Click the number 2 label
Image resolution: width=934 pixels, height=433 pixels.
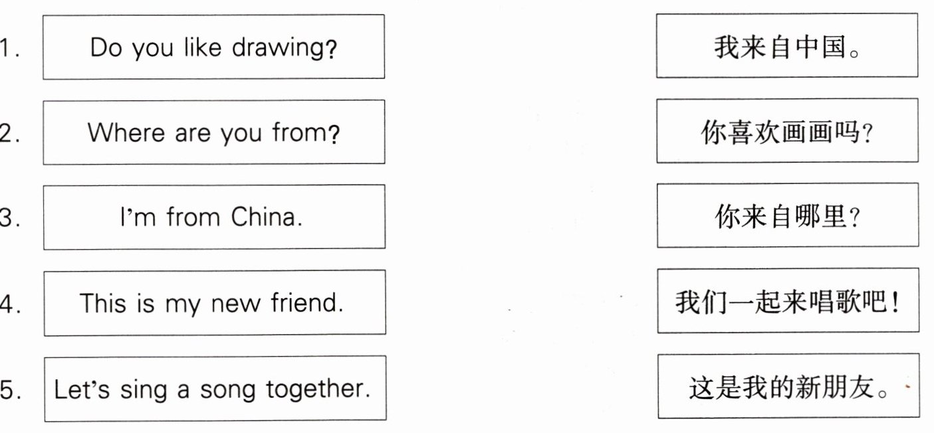click(8, 134)
